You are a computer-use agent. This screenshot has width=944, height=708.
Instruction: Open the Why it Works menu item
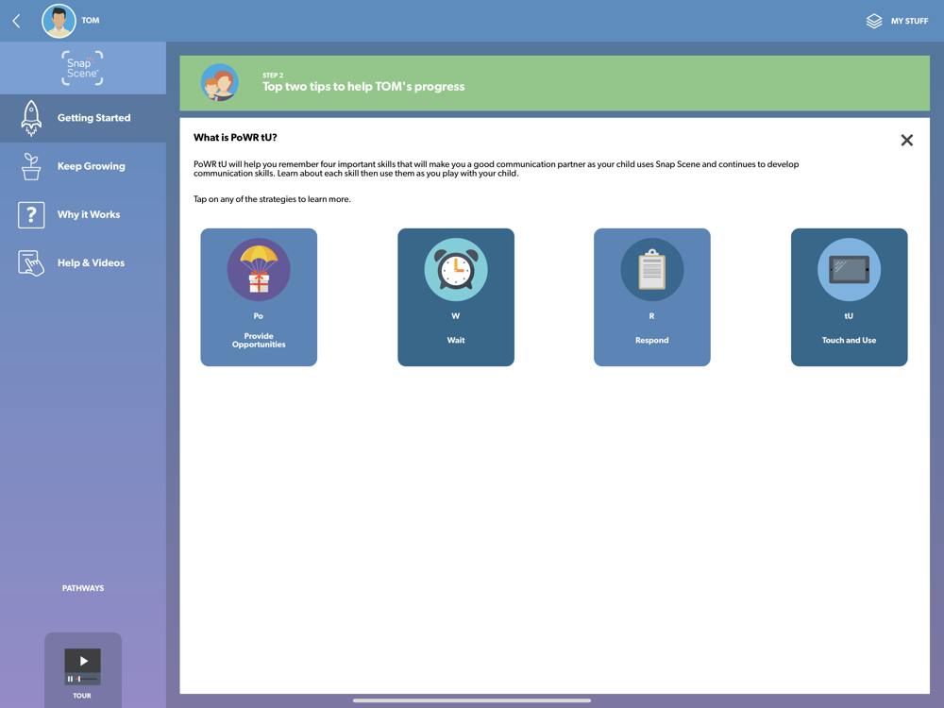click(83, 215)
